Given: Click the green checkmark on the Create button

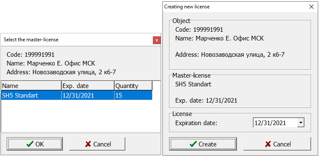Looking at the screenshot, I should 193,144.
